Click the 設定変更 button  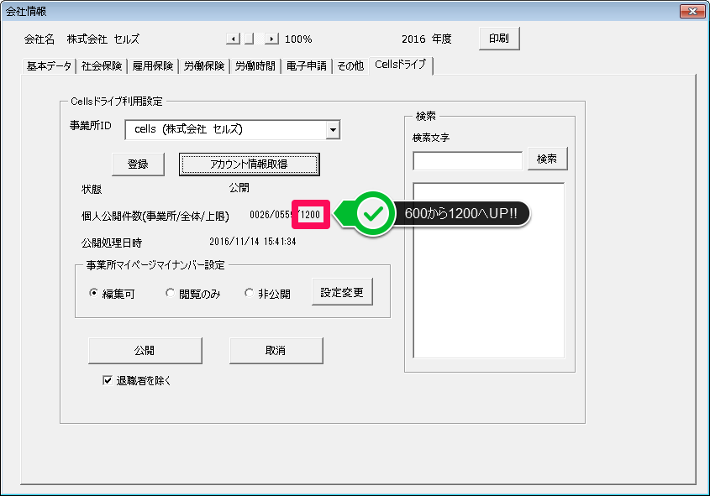(342, 292)
